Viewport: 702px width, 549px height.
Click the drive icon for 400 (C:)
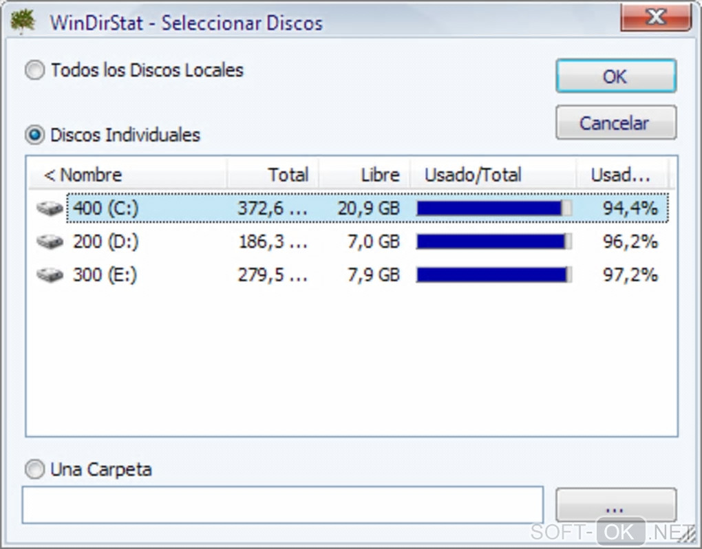pos(50,208)
